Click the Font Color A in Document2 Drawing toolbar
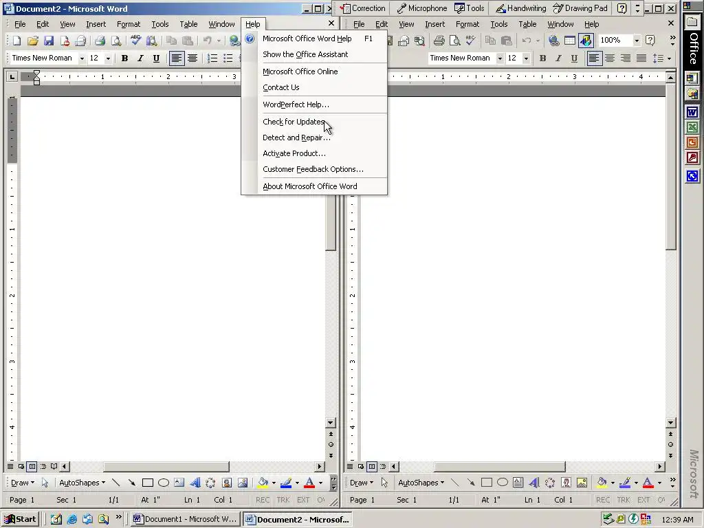Screen dimensions: 704x528 pos(309,483)
